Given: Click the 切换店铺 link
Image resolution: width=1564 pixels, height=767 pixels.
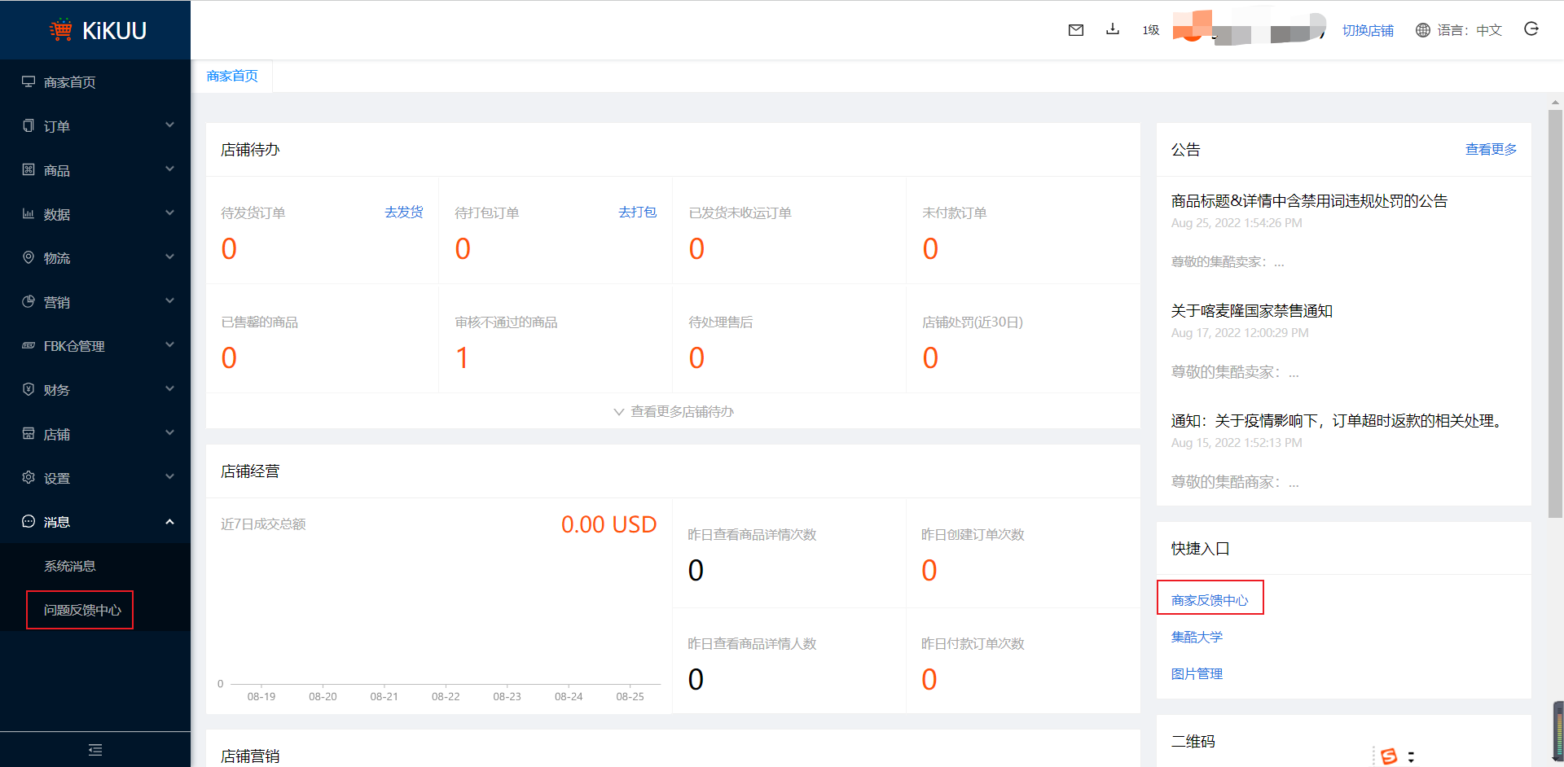Looking at the screenshot, I should pyautogui.click(x=1368, y=30).
